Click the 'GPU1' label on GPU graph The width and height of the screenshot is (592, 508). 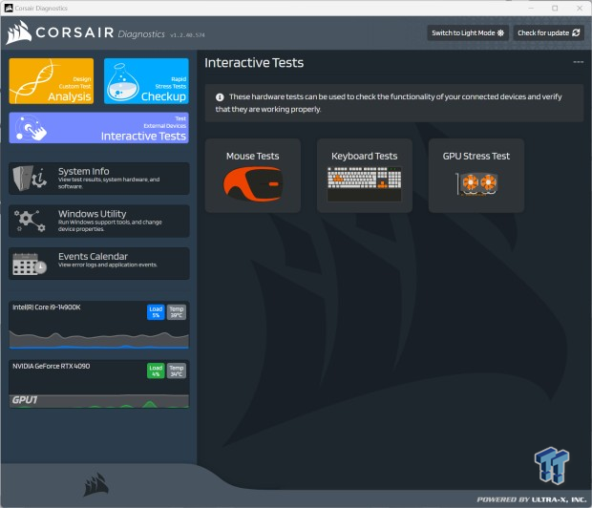pyautogui.click(x=25, y=400)
